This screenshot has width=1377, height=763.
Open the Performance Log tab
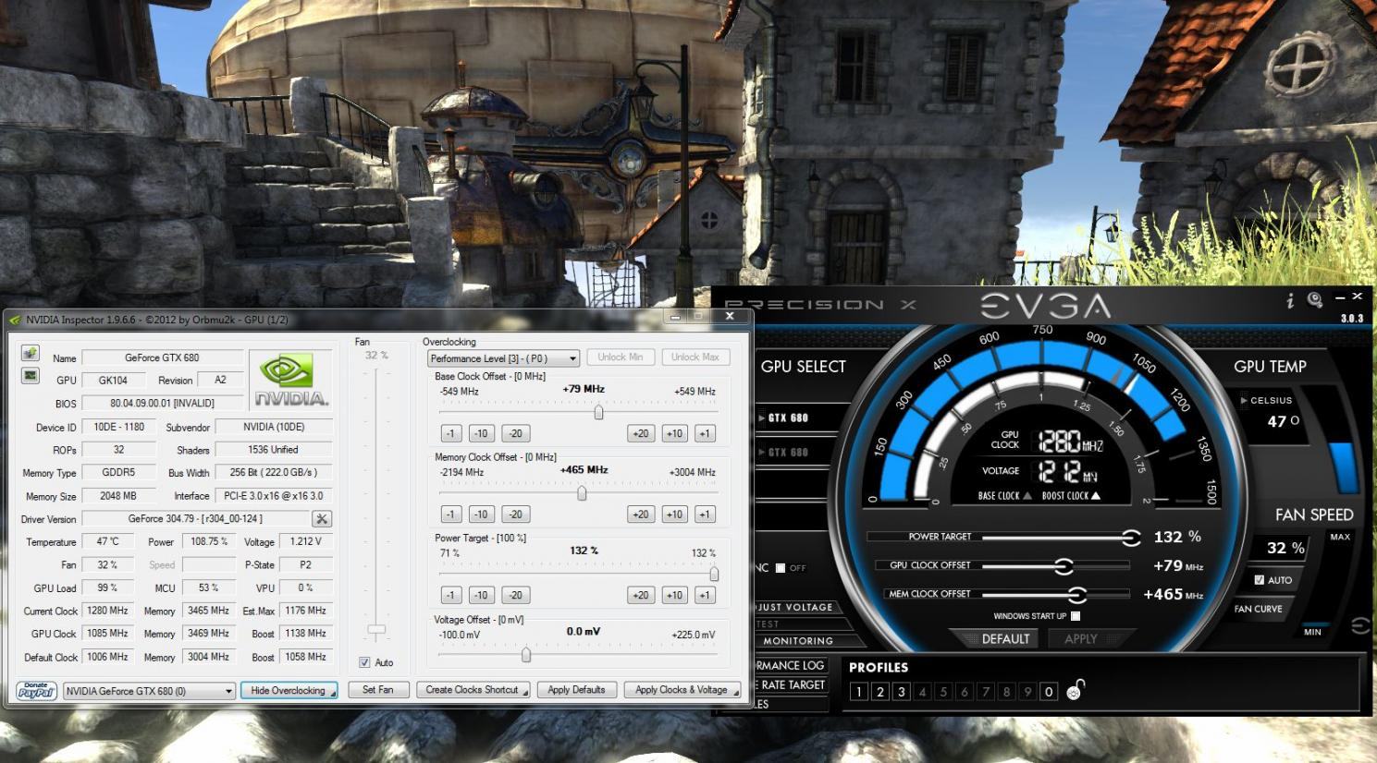(791, 665)
